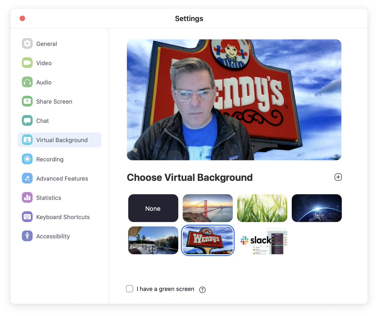The image size is (378, 316).
Task: Click the Virtual Background person icon
Action: 27,140
